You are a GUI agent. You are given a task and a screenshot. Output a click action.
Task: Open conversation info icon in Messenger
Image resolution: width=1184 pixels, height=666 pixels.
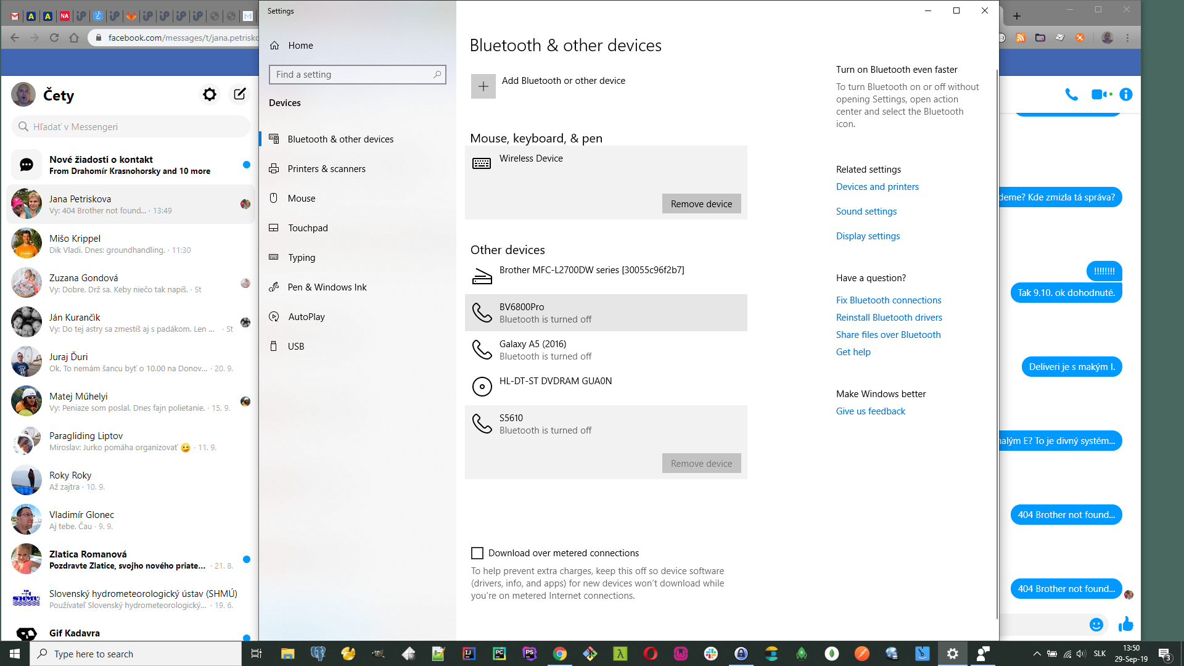click(1126, 94)
